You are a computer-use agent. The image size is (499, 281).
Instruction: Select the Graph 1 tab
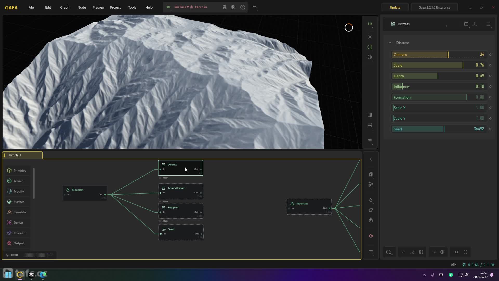(15, 155)
